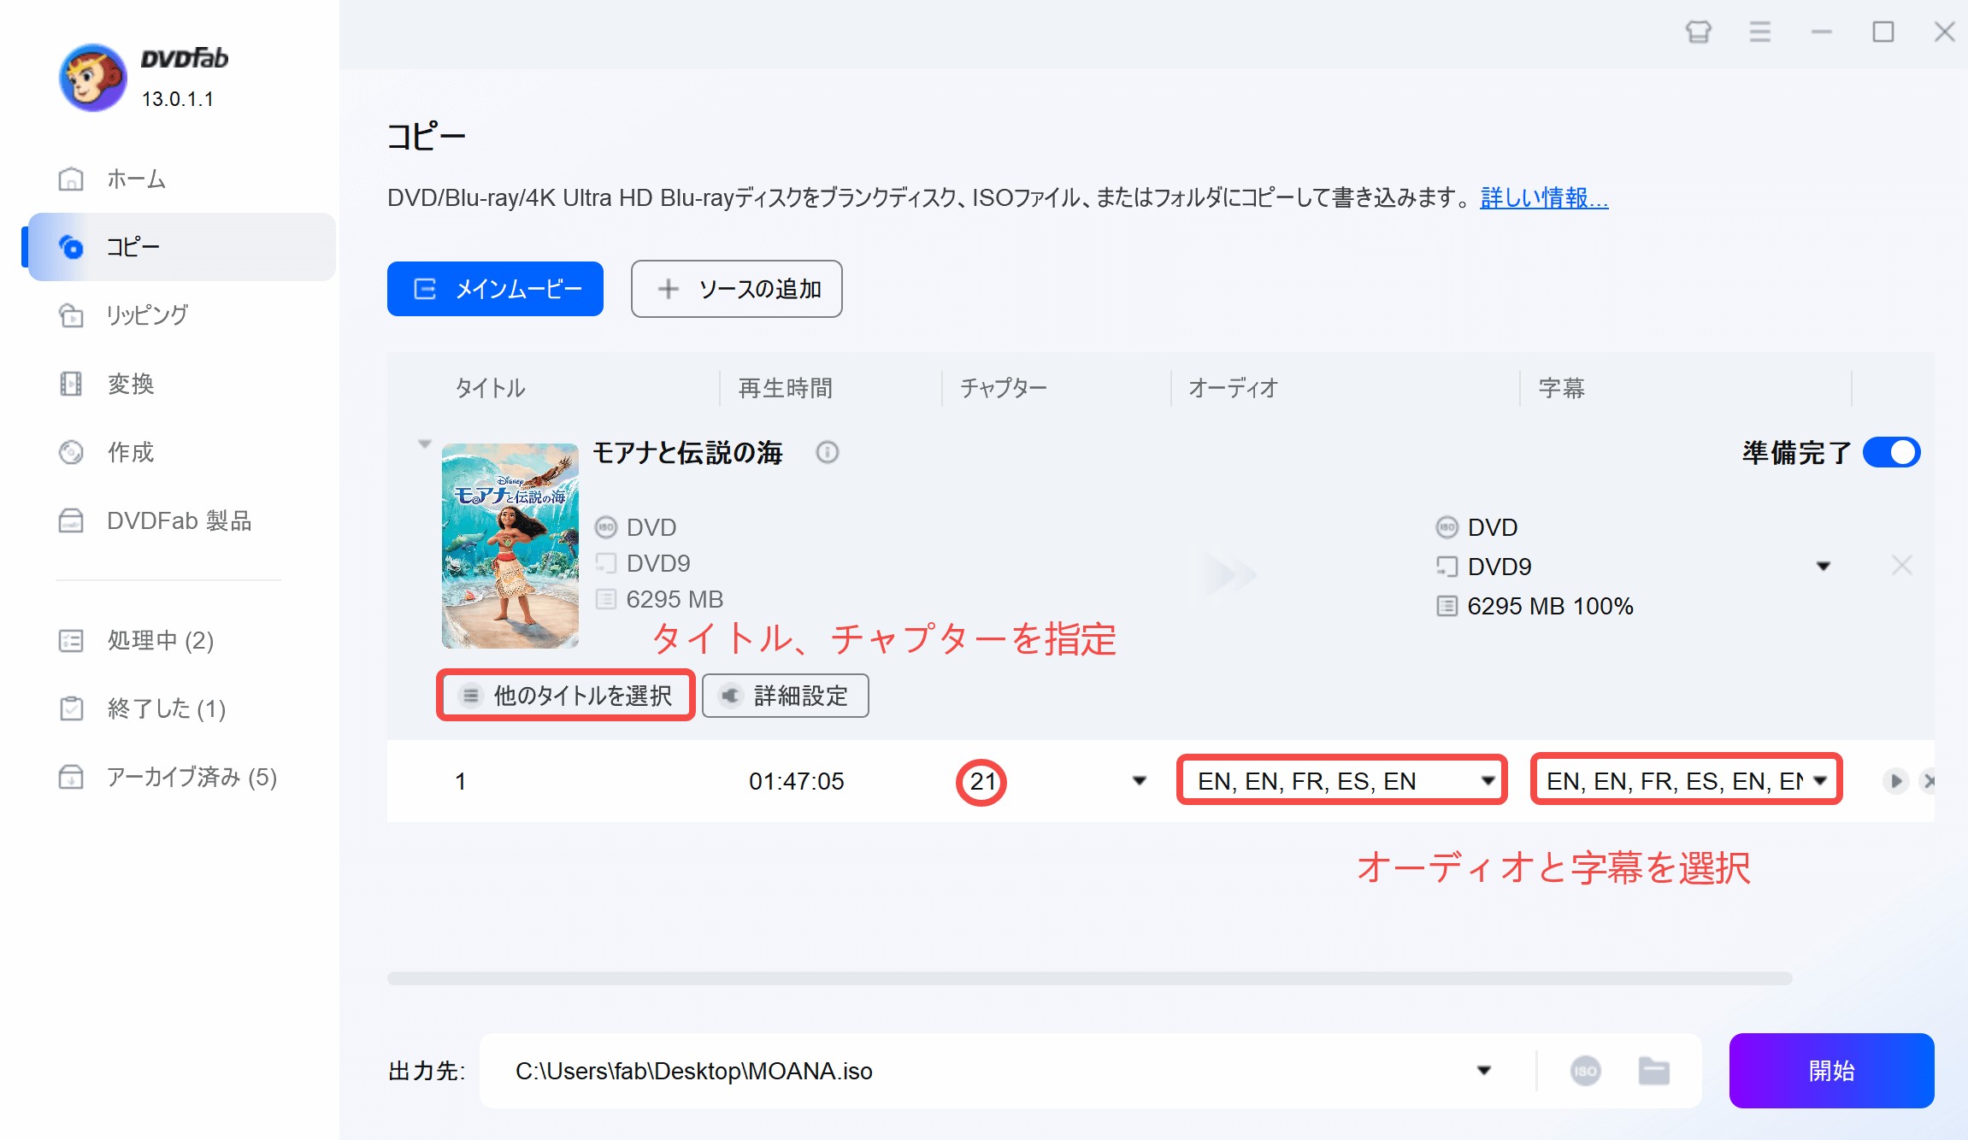Open DVDFab 製品 page

(181, 520)
